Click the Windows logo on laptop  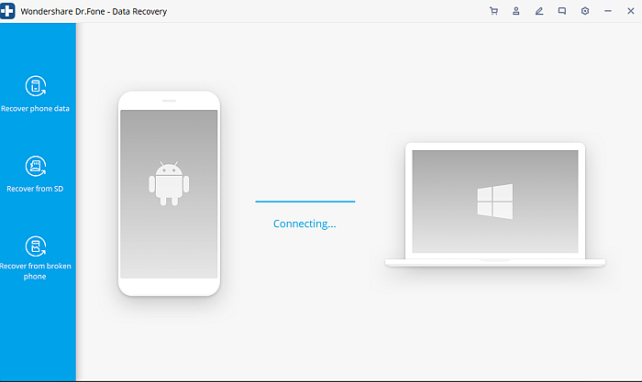(x=495, y=202)
